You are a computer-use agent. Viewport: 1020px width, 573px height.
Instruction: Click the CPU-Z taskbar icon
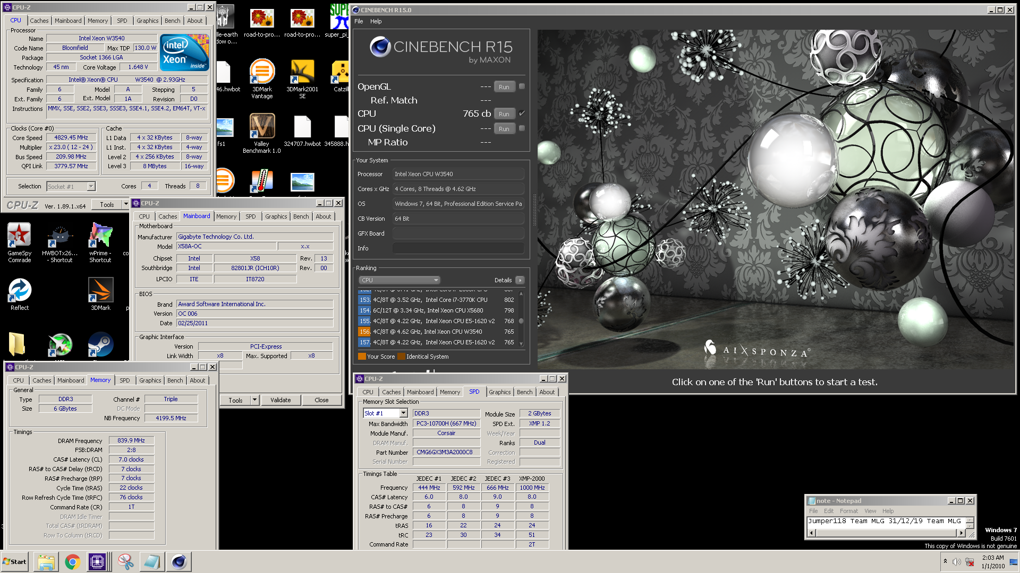coord(98,562)
